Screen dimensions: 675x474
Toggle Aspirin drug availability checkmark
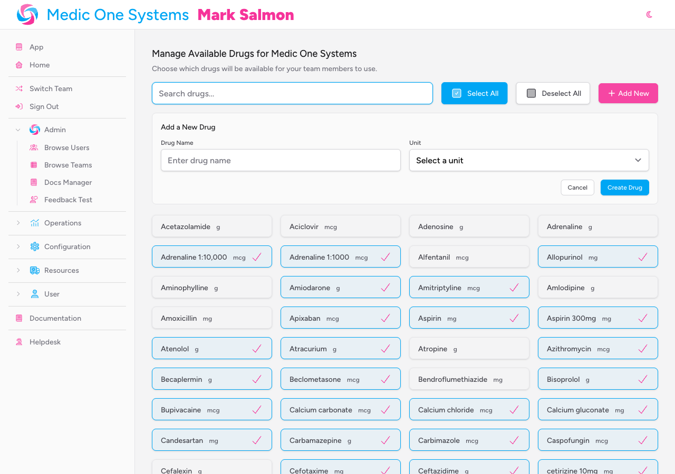click(513, 318)
